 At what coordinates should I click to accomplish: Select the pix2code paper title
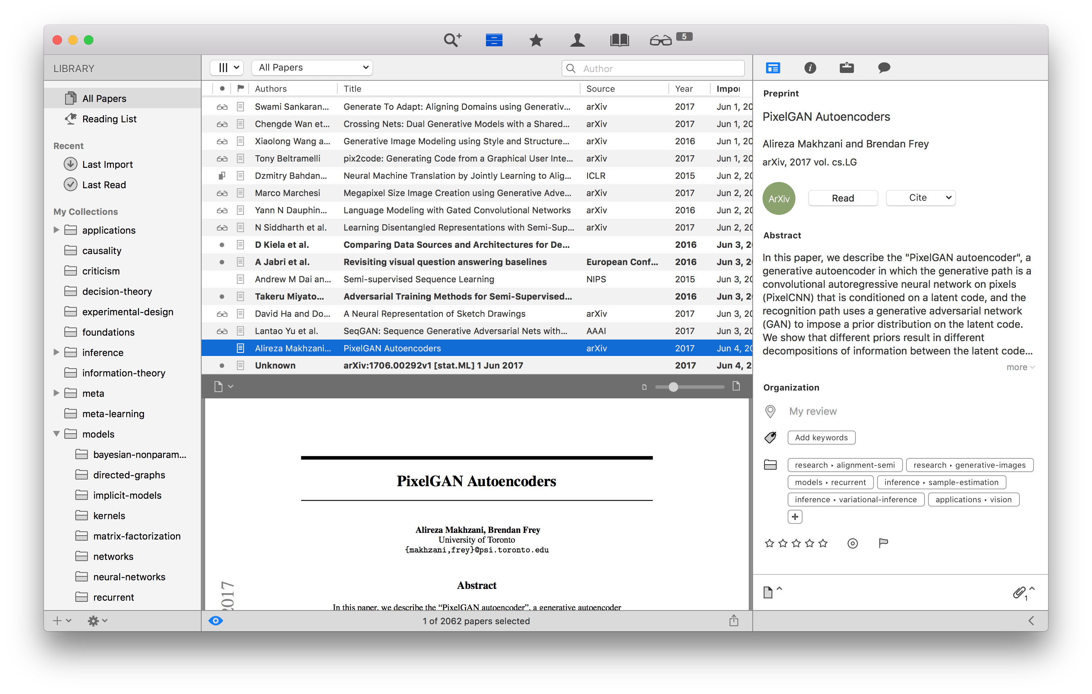(x=458, y=158)
